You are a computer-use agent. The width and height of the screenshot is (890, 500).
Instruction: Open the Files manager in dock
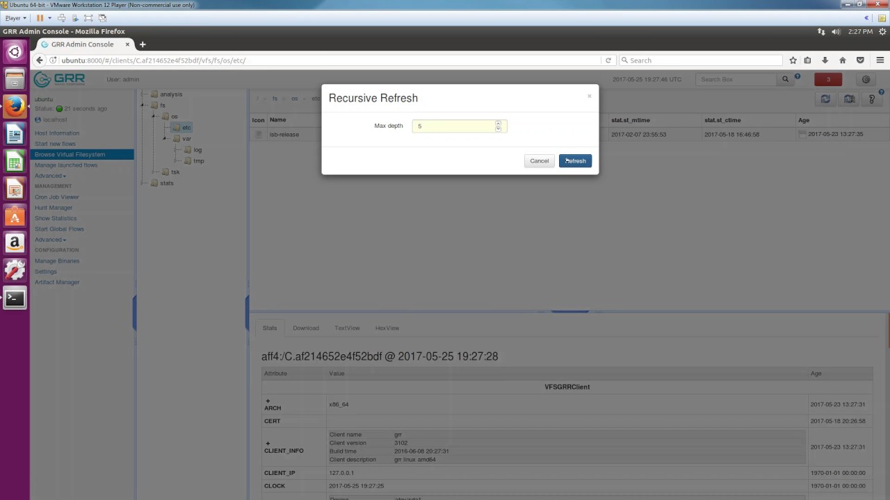pos(15,79)
